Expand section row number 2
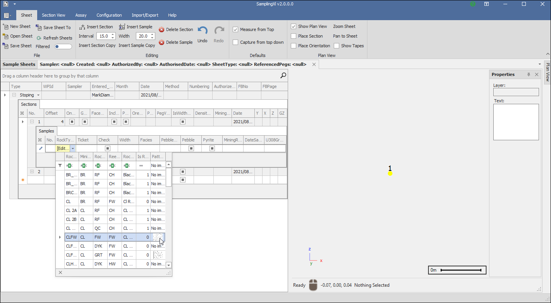The height and width of the screenshot is (303, 551). click(32, 172)
